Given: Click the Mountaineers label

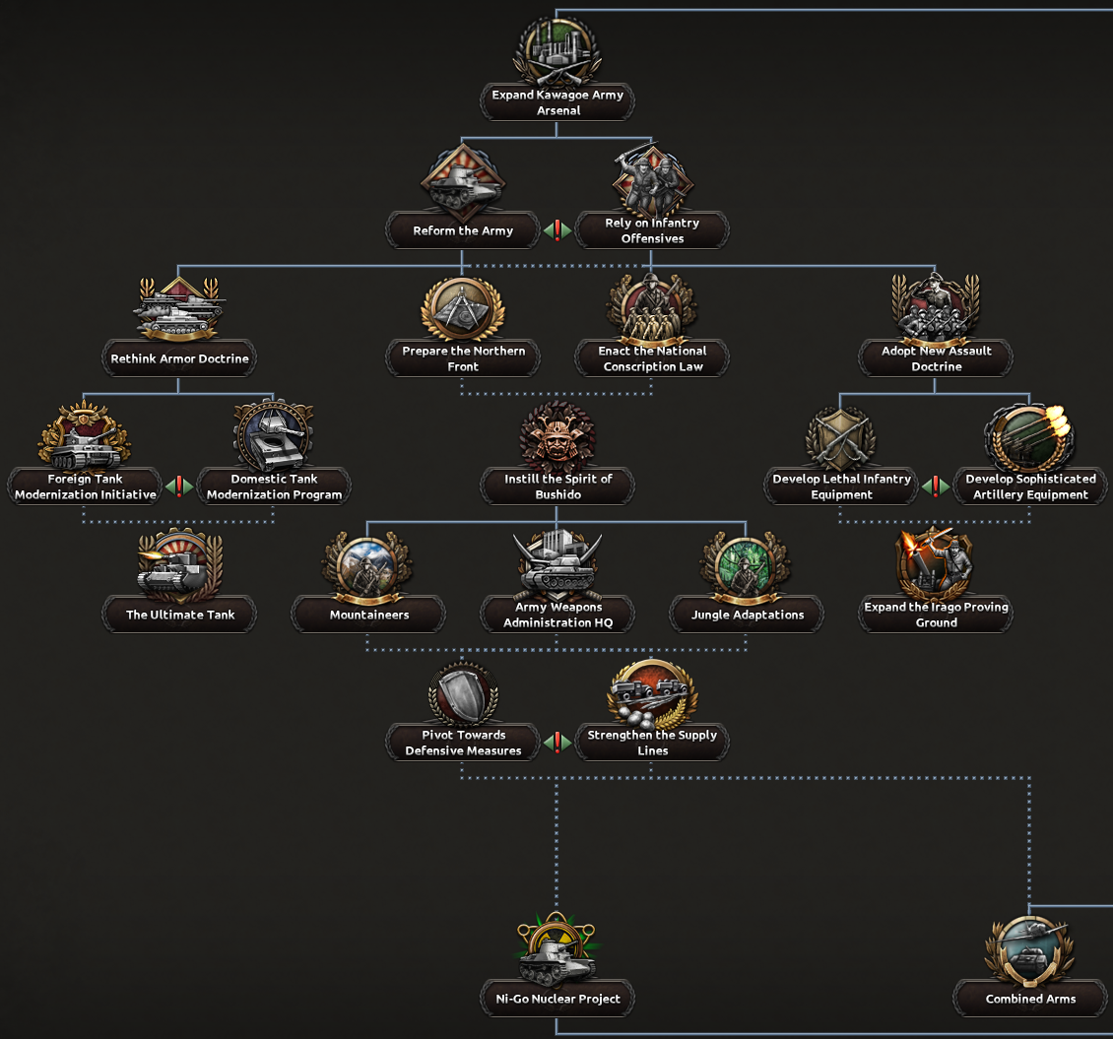Looking at the screenshot, I should [x=367, y=615].
